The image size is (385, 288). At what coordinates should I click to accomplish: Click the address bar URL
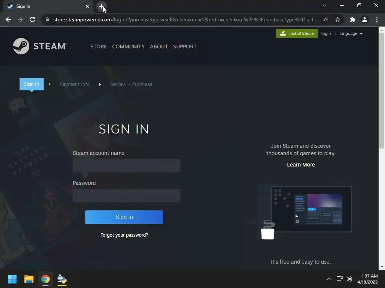coord(185,19)
